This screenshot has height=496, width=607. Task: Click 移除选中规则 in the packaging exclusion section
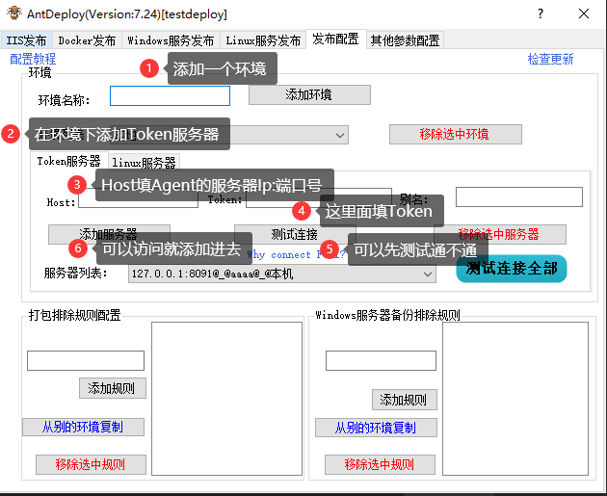(x=90, y=464)
